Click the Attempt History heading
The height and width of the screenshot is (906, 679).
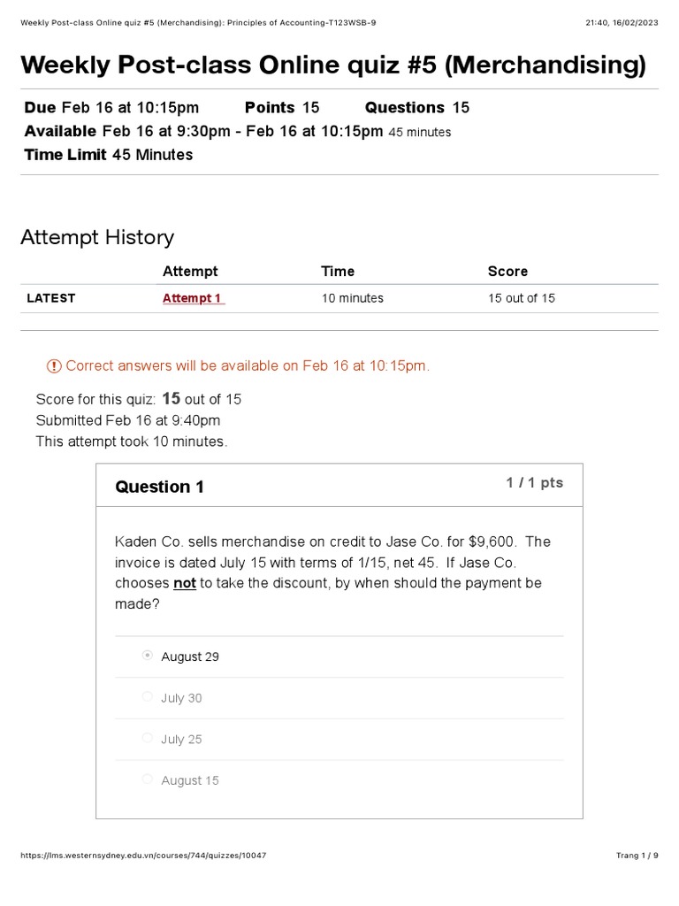click(x=97, y=237)
